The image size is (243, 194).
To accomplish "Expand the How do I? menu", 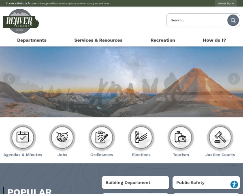I will tap(214, 40).
